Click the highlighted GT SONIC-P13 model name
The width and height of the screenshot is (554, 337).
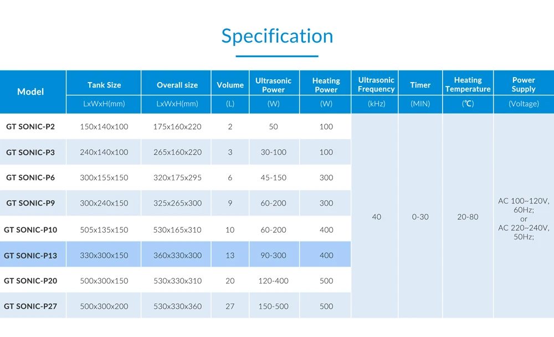click(x=30, y=256)
